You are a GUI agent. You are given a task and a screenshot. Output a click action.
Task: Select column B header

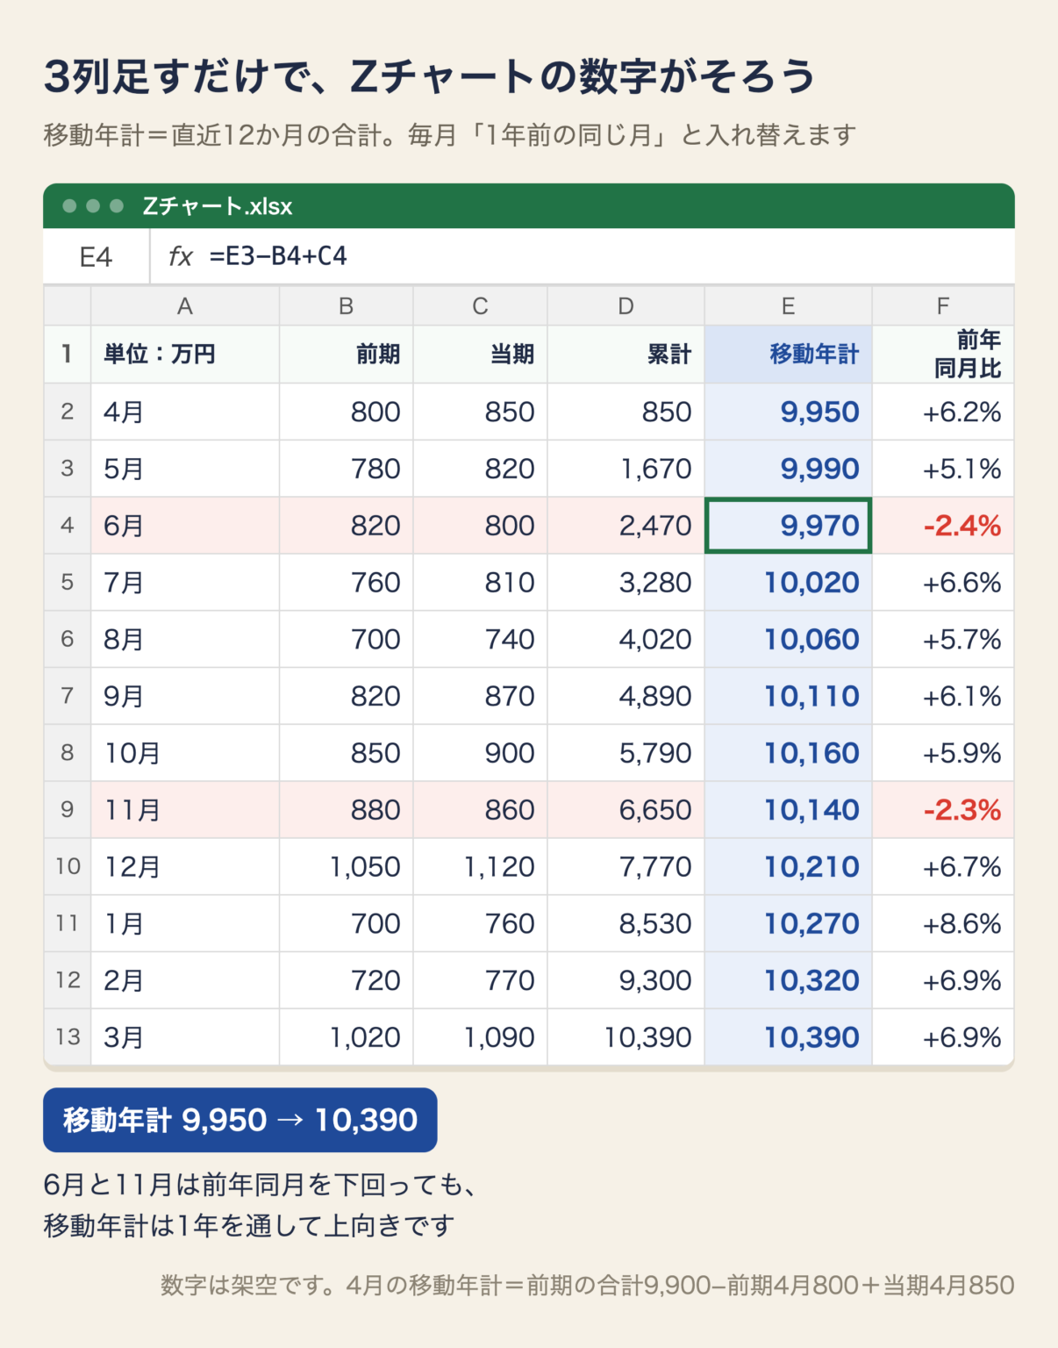(x=347, y=306)
